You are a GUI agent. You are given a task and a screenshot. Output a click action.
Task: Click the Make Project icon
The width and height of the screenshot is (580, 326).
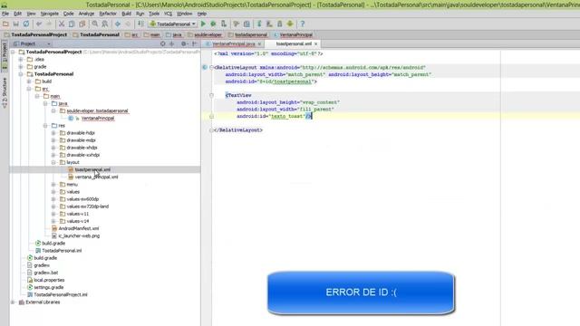pyautogui.click(x=141, y=24)
